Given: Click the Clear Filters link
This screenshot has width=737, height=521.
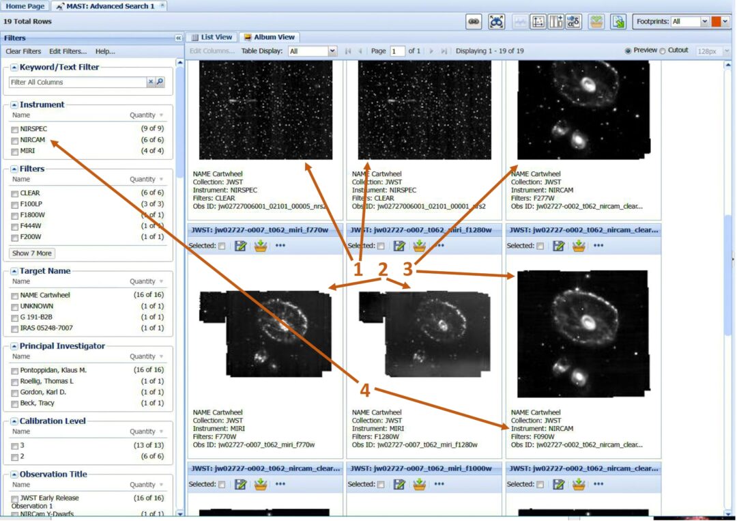Looking at the screenshot, I should point(23,51).
